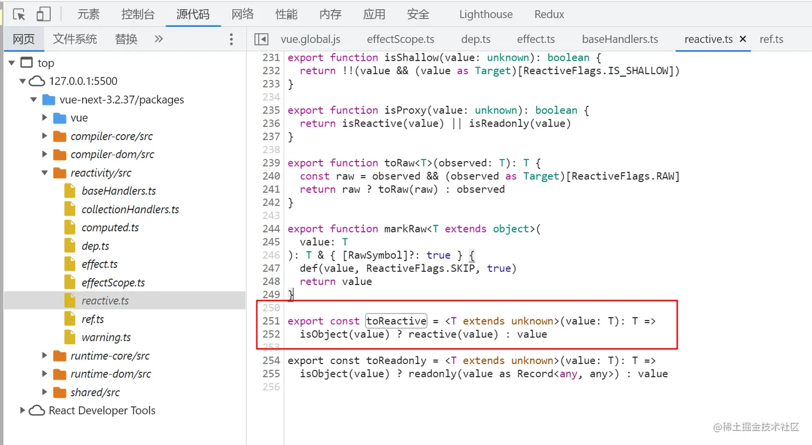The image size is (812, 445).
Task: Switch to the 控制台 tab
Action: pos(137,14)
